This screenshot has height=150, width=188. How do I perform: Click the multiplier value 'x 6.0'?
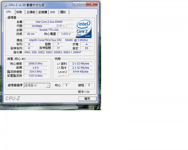36,68
